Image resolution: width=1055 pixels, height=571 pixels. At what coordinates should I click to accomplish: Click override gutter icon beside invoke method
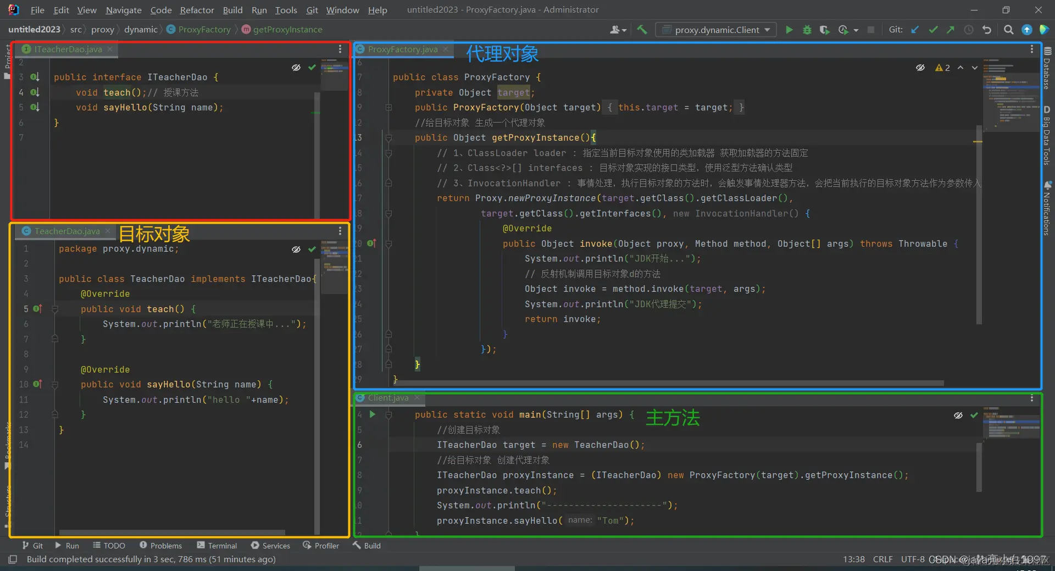pos(371,243)
